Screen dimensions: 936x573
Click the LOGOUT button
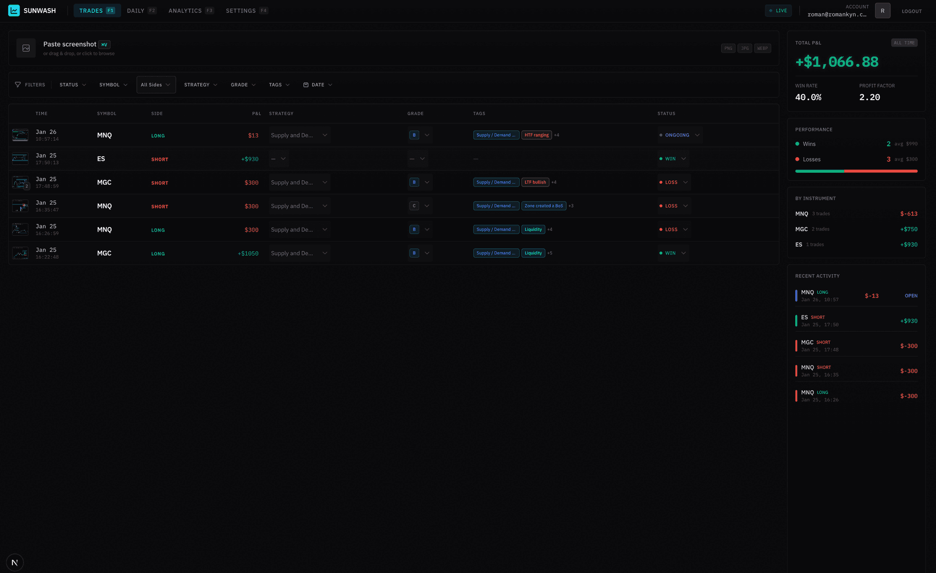(911, 11)
